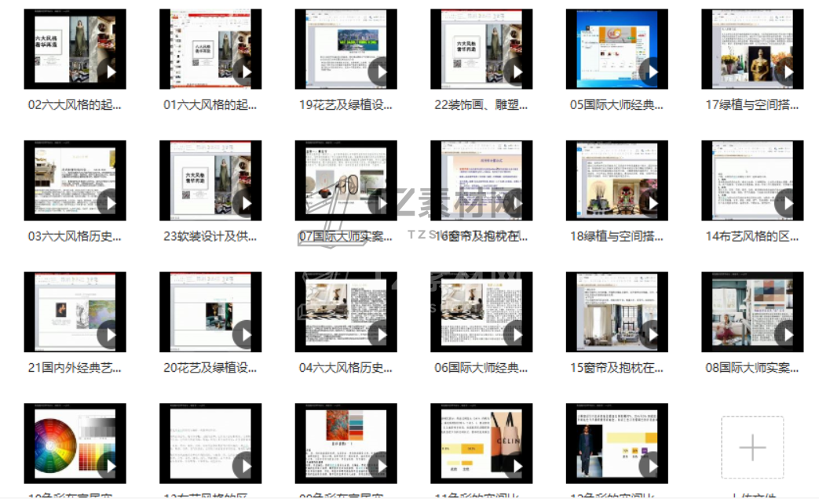
Task: Select file name 08国际大师实案...
Action: [x=752, y=368]
